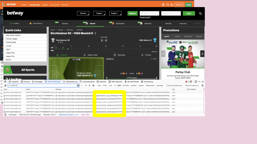Open Betano settings gear icon

click(172, 5)
